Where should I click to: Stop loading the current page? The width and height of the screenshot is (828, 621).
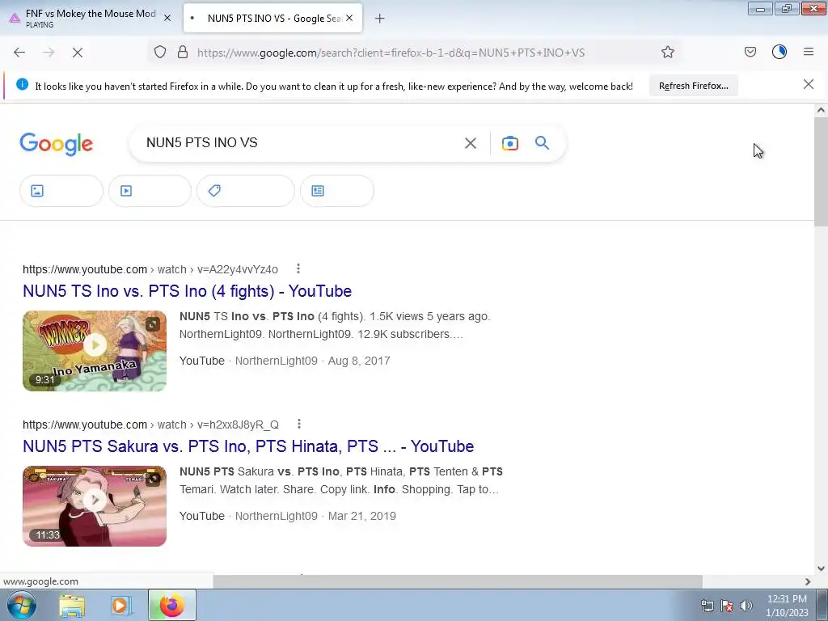(x=77, y=53)
